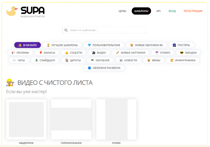Filter by ПОЛЬЗОВАТЕЛЬСКИЕ label
The width and height of the screenshot is (210, 147).
tap(106, 45)
